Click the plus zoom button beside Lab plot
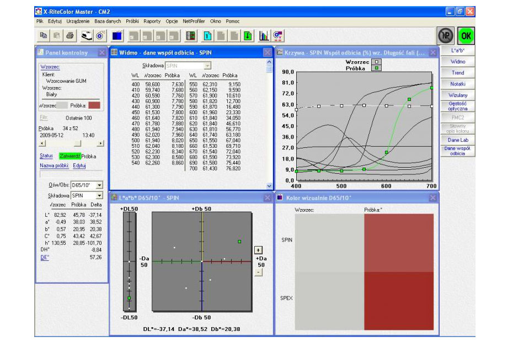This screenshot has width=513, height=342. pos(258,250)
